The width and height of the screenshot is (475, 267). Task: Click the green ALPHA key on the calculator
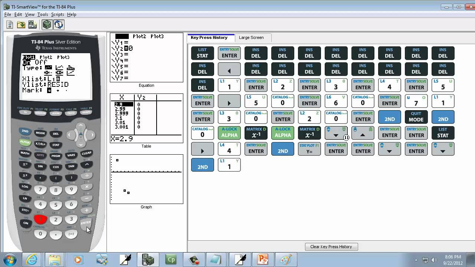(x=25, y=142)
